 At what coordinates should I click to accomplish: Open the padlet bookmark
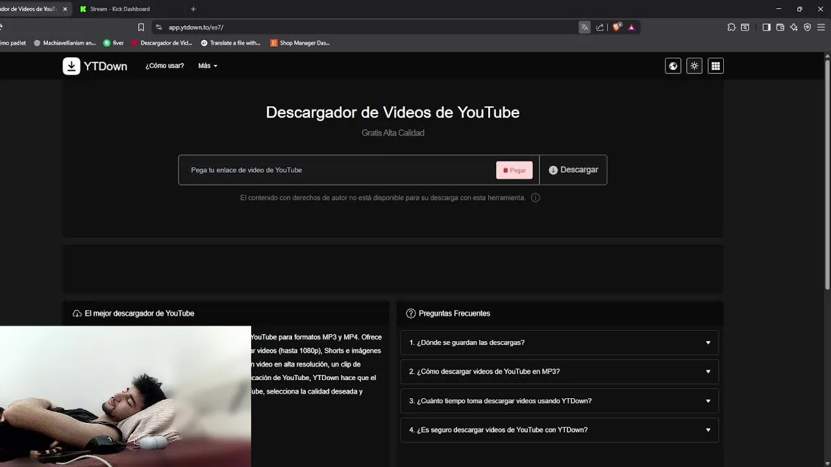pyautogui.click(x=13, y=43)
